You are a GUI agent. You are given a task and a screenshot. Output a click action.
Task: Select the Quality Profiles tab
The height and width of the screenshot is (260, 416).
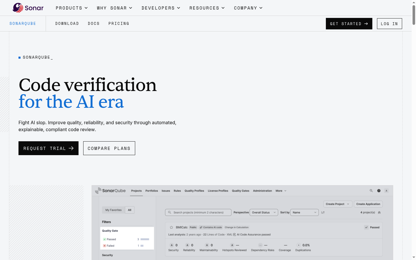[194, 191]
